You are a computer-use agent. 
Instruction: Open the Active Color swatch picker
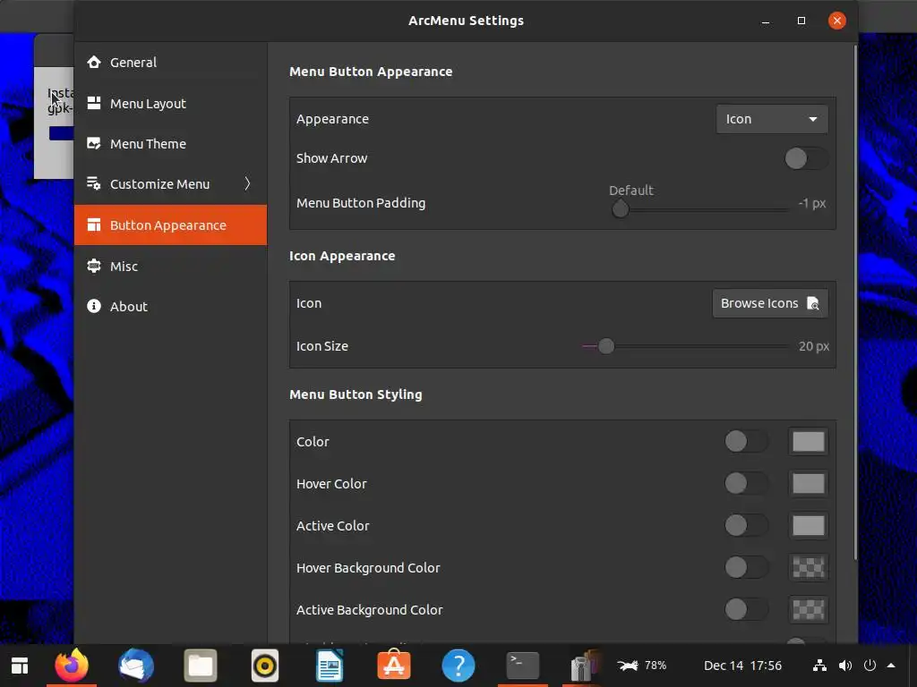[809, 526]
